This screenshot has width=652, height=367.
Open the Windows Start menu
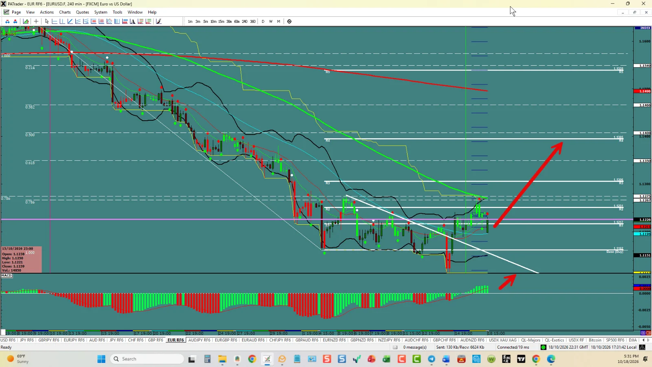click(x=101, y=359)
